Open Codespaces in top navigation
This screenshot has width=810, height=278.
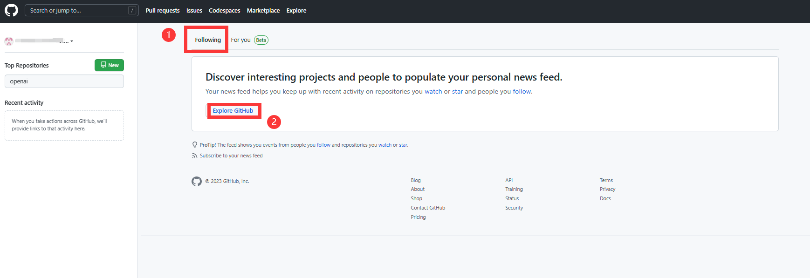(x=225, y=10)
